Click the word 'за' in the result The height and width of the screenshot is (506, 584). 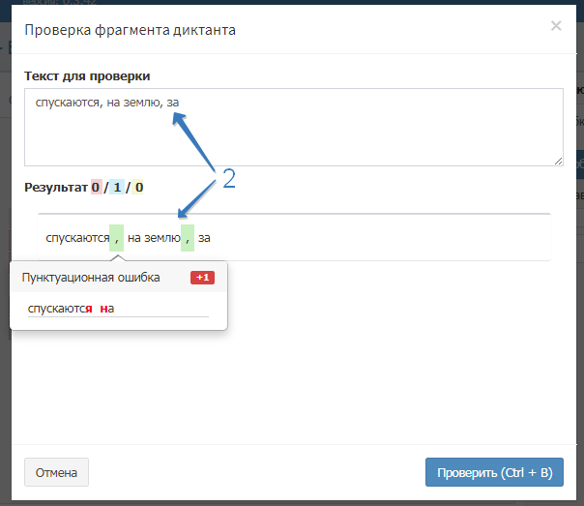tap(204, 237)
